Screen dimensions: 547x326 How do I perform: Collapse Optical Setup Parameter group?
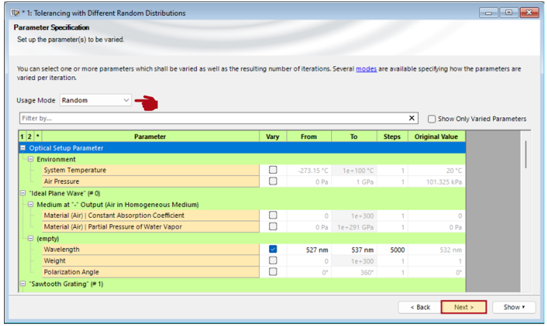[x=23, y=148]
